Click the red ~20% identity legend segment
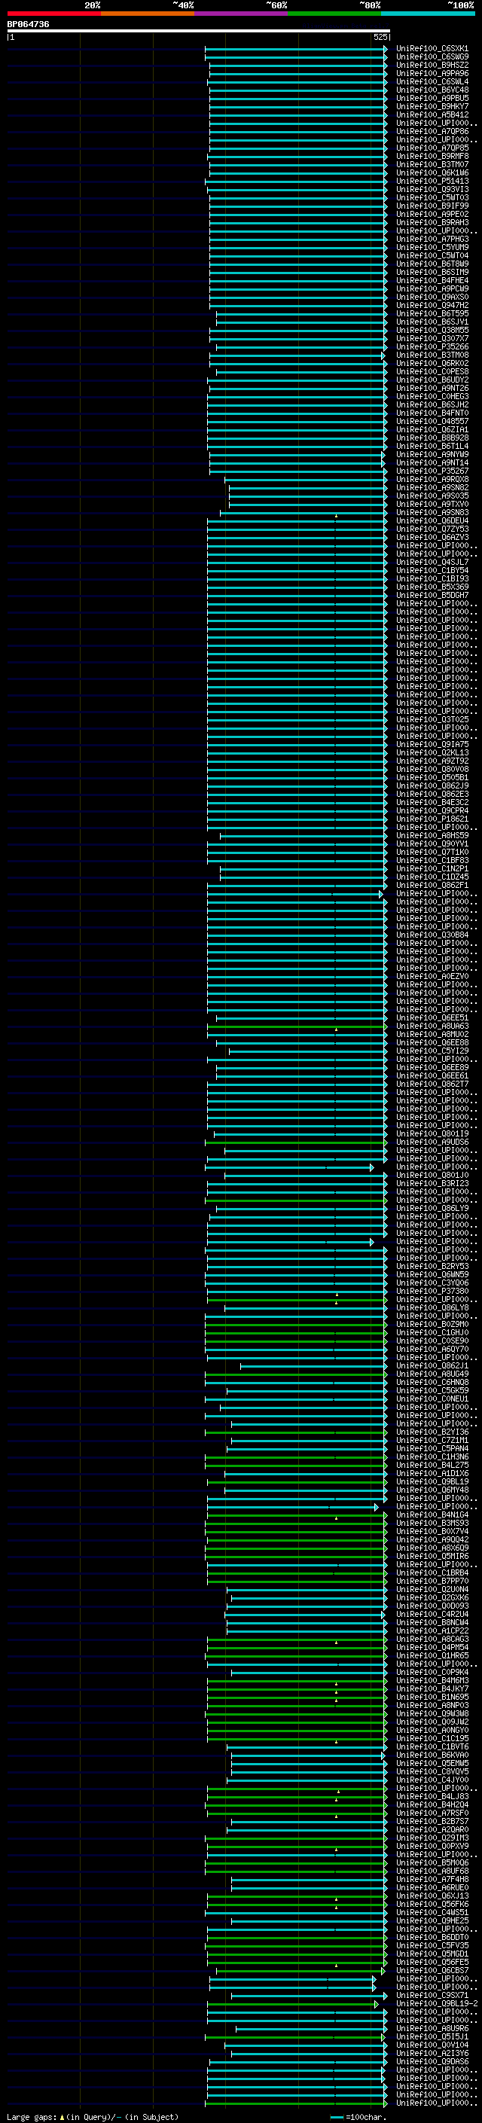The image size is (482, 2123). point(54,14)
